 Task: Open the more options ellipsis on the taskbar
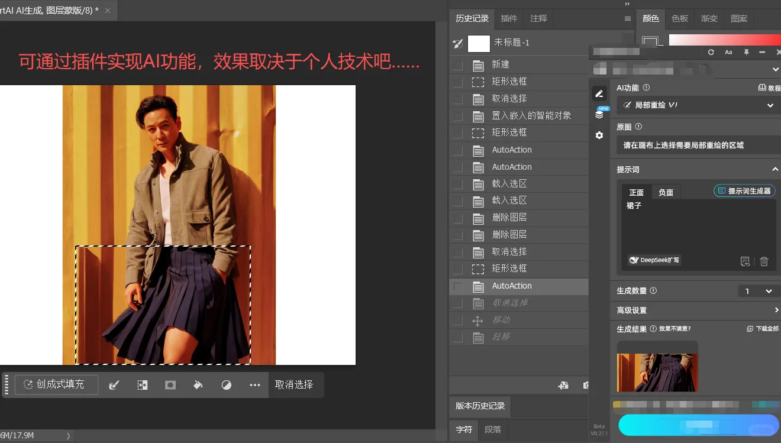[x=255, y=384]
